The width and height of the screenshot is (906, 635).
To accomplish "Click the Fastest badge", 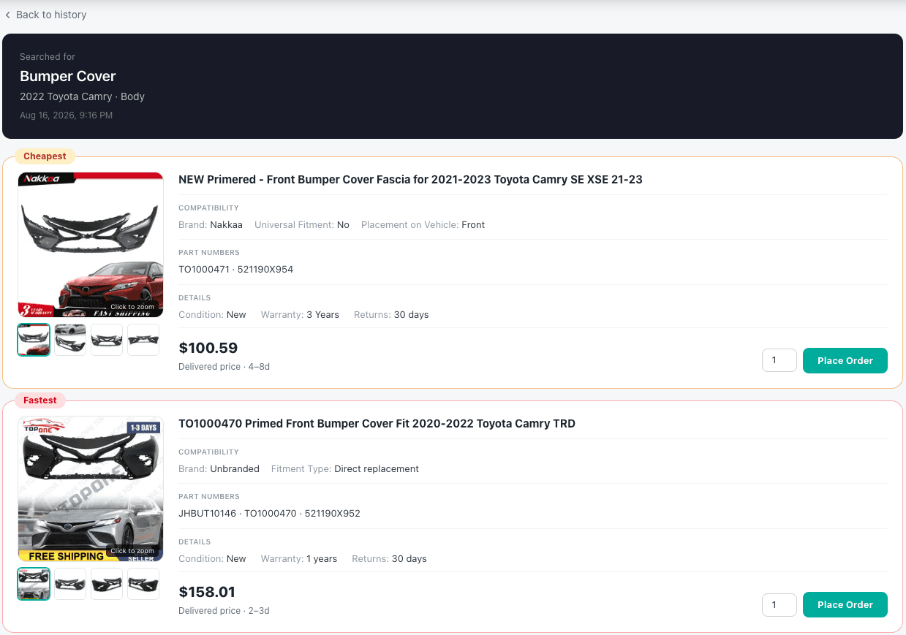I will [x=39, y=400].
